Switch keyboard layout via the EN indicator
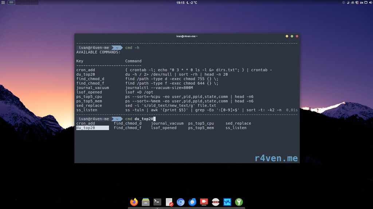 tap(361, 3)
